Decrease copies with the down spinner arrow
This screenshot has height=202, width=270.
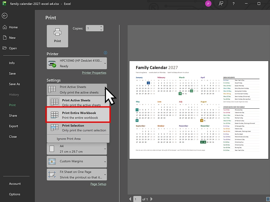[101, 30]
